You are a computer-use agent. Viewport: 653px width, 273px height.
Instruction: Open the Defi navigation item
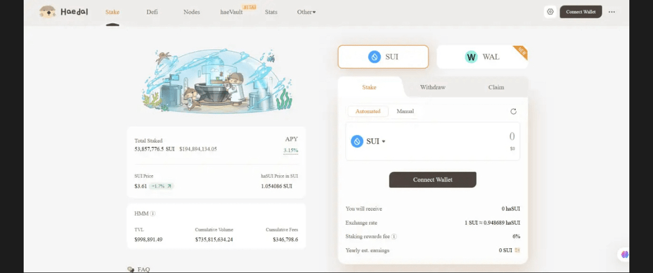(x=152, y=12)
